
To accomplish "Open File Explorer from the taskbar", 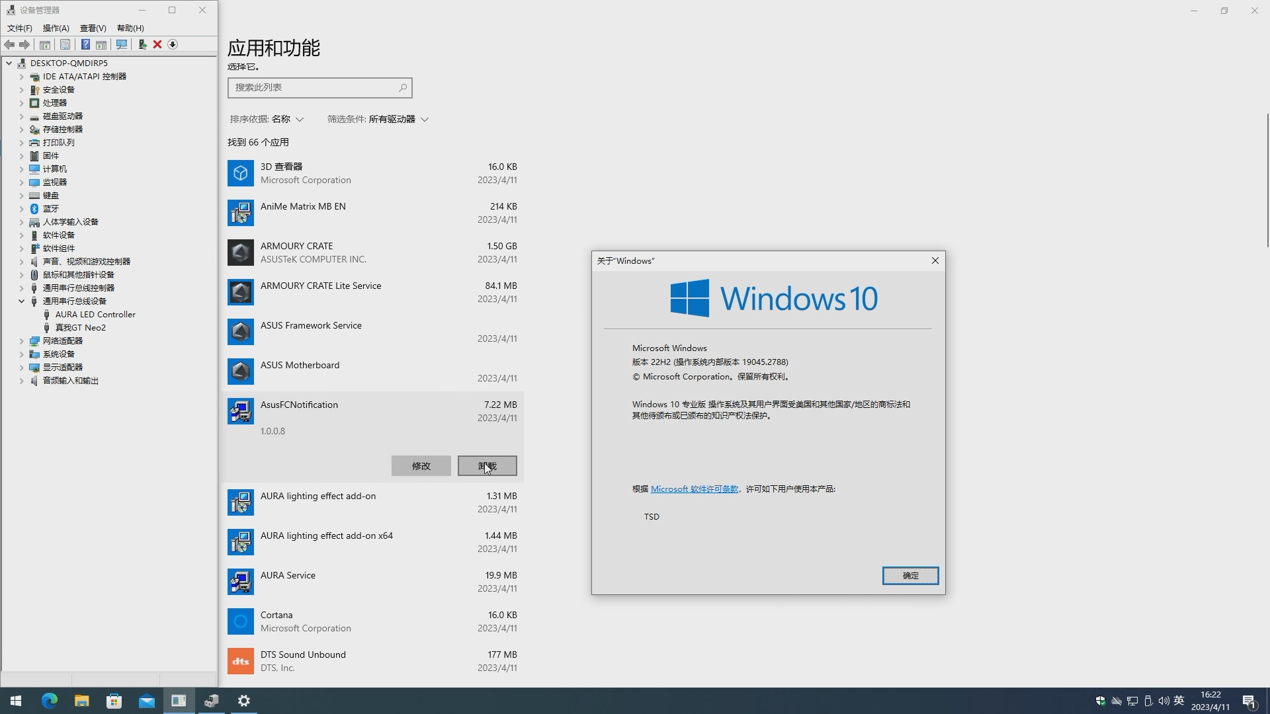I will [82, 701].
